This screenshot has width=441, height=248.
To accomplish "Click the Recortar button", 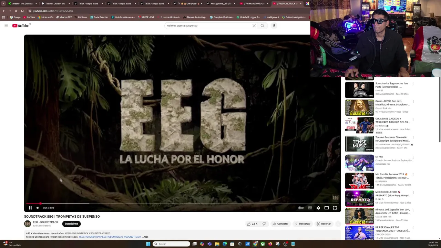I will tap(324, 224).
